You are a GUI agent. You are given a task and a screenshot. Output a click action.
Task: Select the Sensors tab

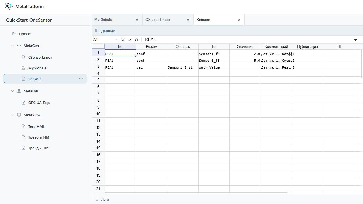click(x=219, y=20)
